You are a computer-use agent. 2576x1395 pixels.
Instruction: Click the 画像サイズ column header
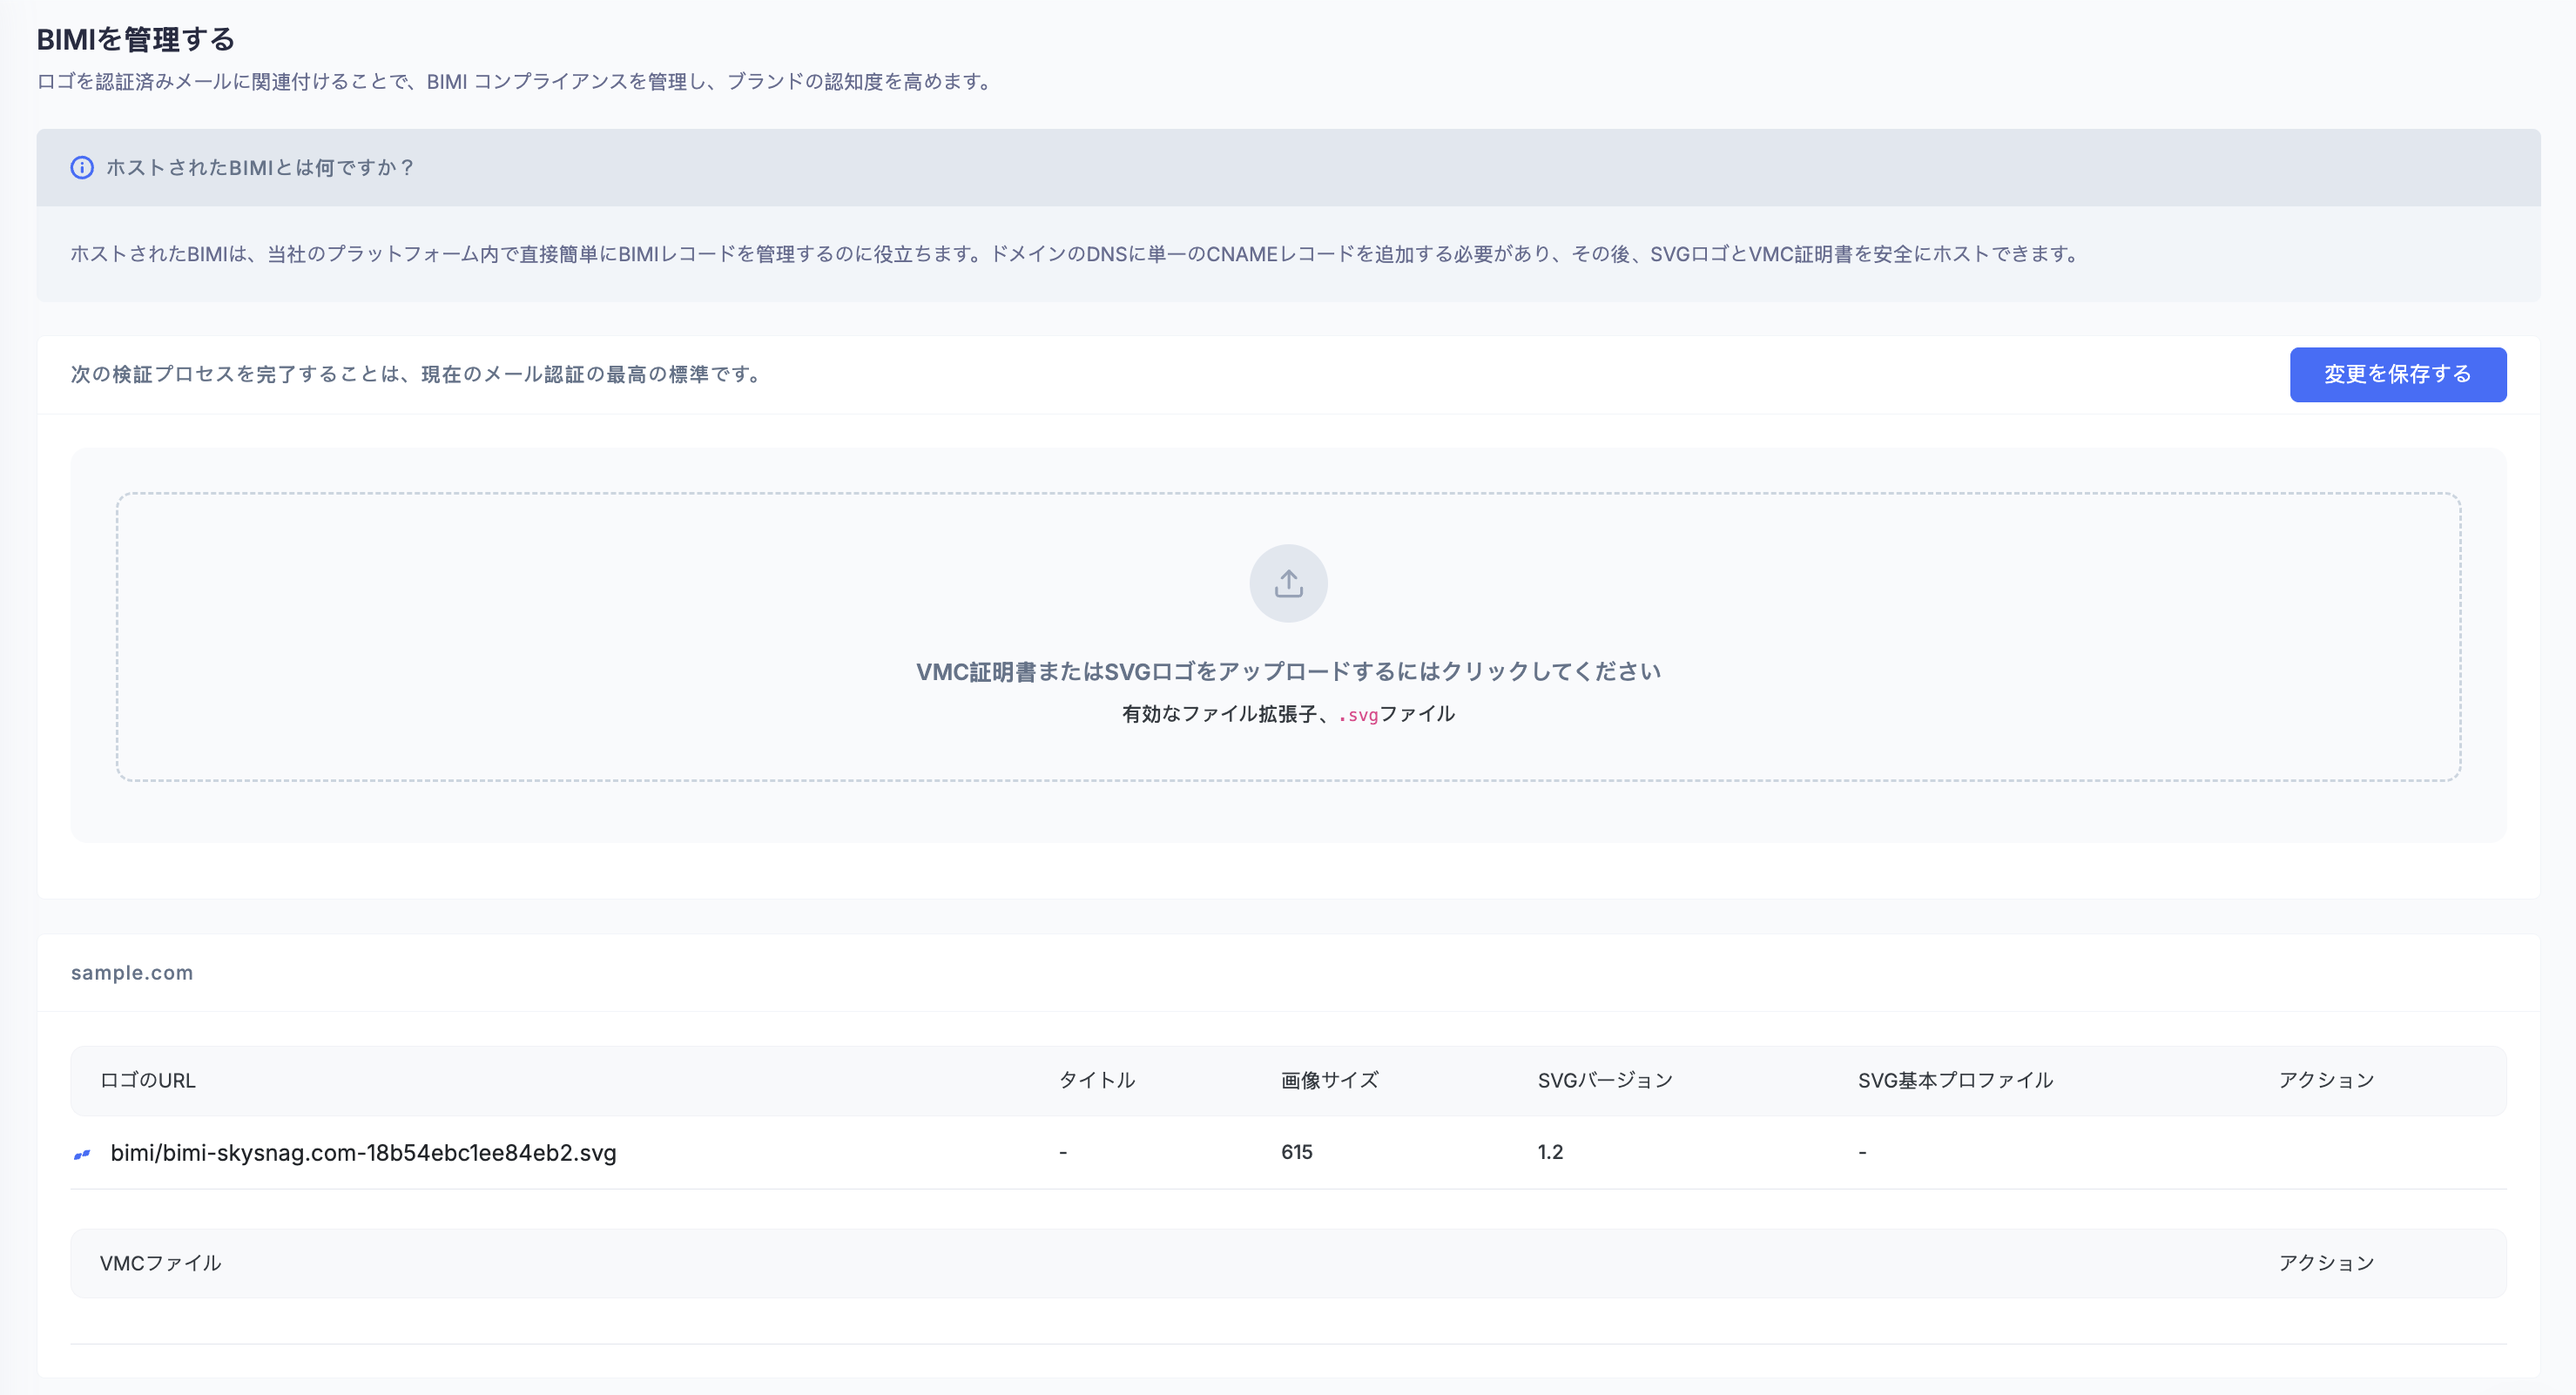point(1329,1081)
